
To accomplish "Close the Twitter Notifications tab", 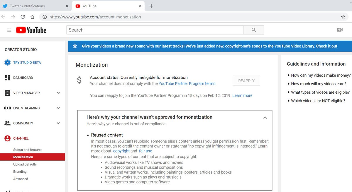I will [67, 6].
